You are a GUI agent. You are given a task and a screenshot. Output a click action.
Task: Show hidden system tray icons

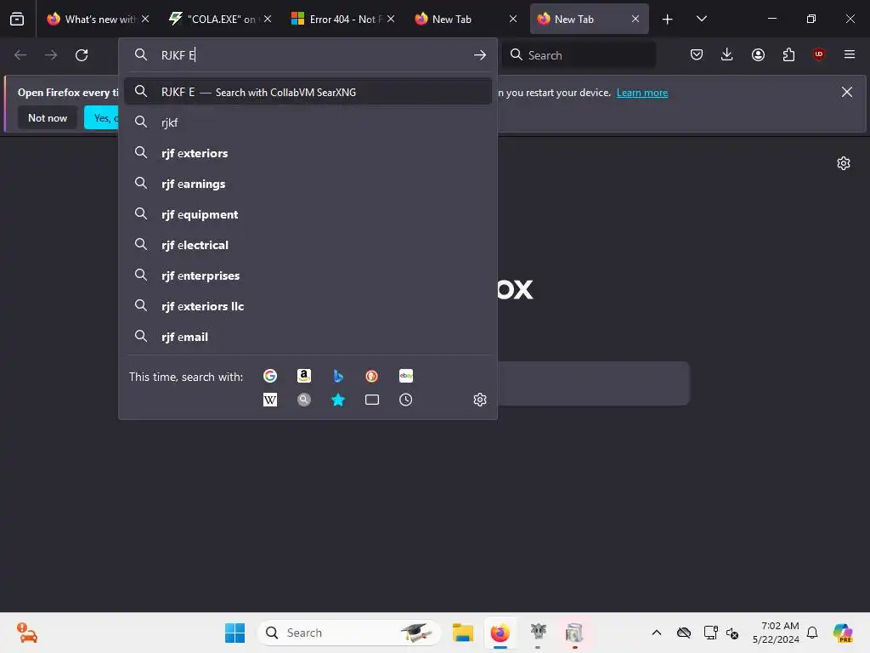point(657,633)
